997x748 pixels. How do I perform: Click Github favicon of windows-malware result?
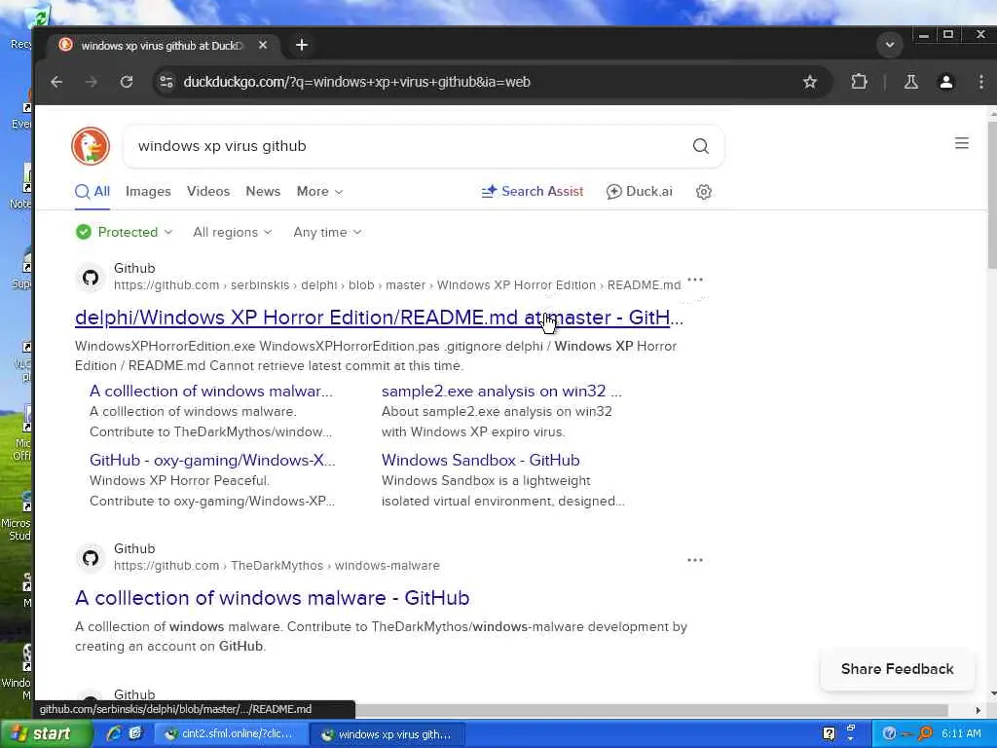click(91, 558)
